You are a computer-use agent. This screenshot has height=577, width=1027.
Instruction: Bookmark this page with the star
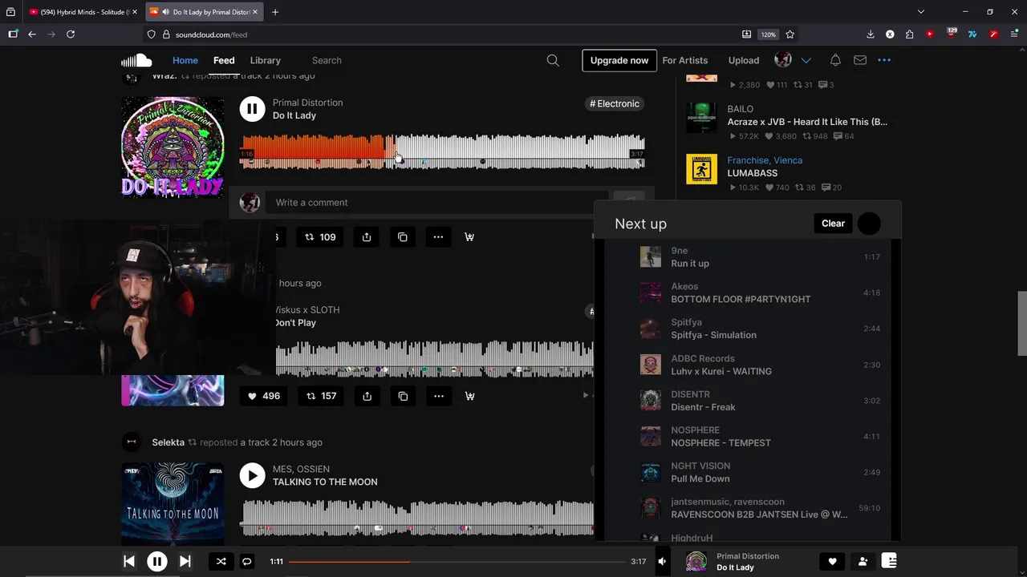790,34
